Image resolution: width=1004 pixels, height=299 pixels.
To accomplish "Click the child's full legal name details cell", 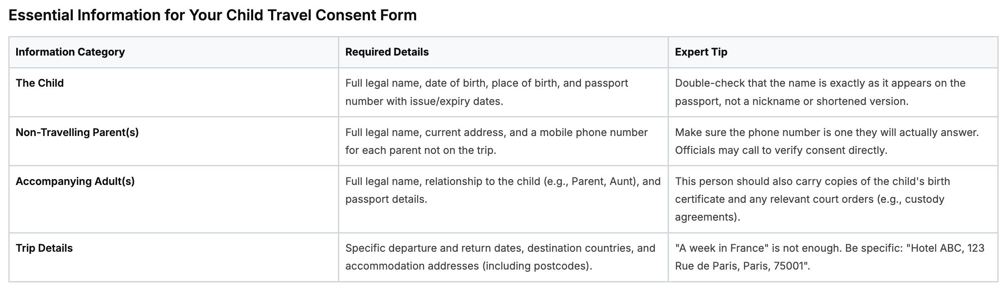I will coord(486,83).
